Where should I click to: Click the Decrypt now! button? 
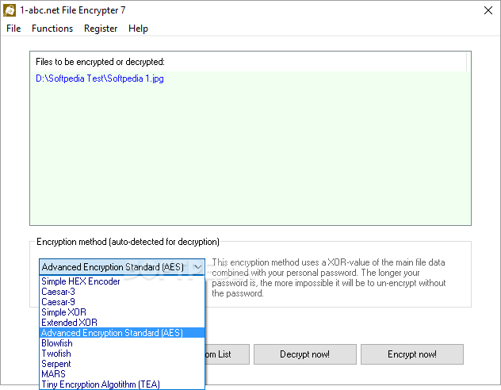pyautogui.click(x=305, y=354)
